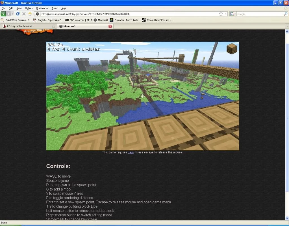Go to the Home page icon
This screenshot has height=226, width=289.
tap(30, 14)
